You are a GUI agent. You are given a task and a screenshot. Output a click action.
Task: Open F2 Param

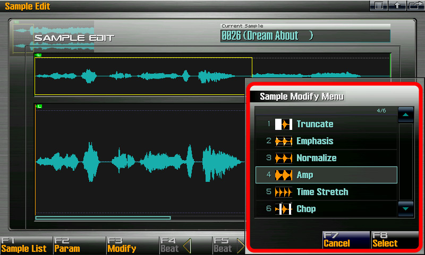click(x=79, y=245)
